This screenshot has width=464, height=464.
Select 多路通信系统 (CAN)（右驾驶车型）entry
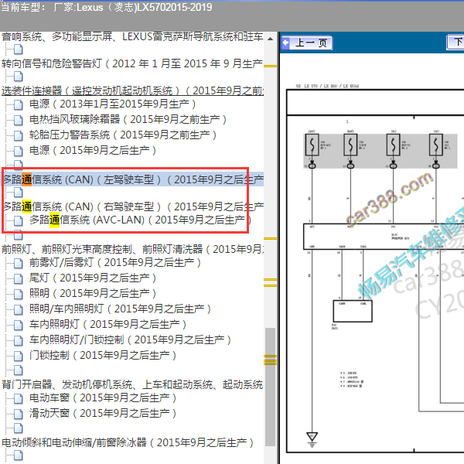(x=132, y=206)
